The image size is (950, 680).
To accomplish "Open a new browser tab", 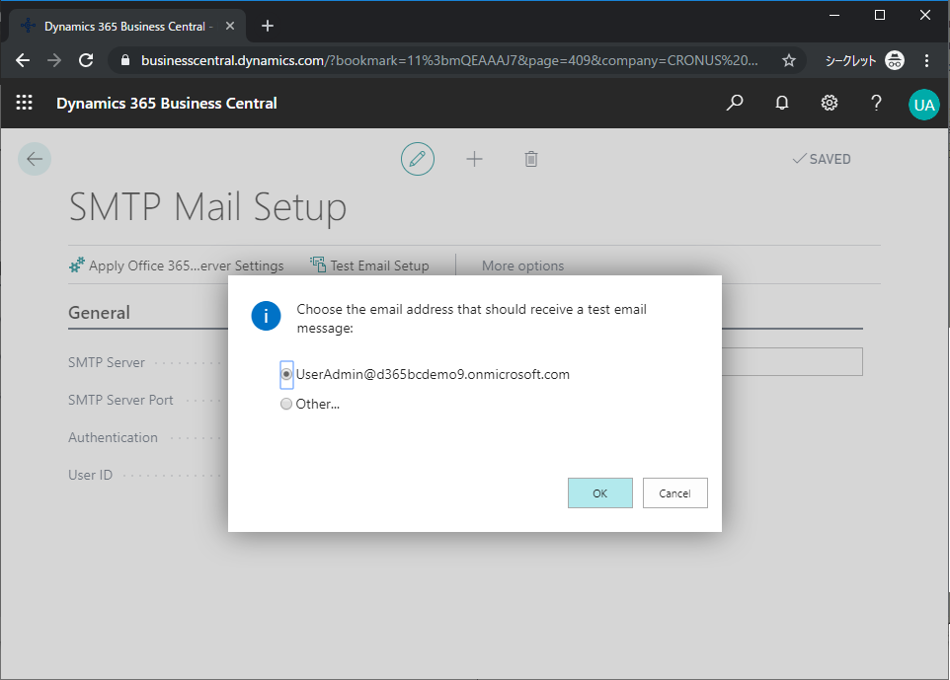I will click(x=268, y=26).
